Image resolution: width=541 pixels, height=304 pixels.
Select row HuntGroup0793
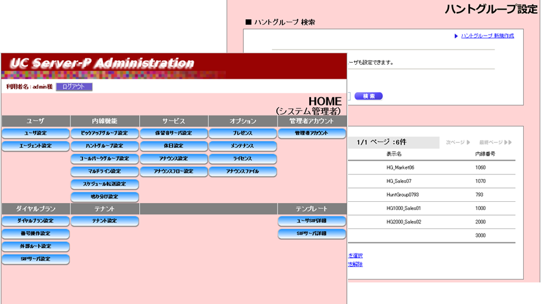pyautogui.click(x=403, y=195)
